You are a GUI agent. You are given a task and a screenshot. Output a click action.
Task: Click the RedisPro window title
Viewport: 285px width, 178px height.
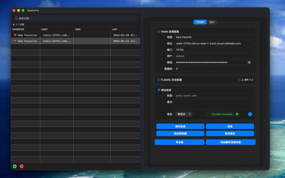[33, 10]
